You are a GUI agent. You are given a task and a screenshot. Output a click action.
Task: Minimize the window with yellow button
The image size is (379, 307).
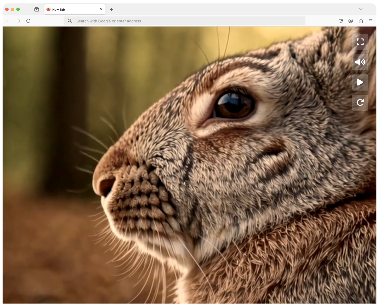point(13,9)
